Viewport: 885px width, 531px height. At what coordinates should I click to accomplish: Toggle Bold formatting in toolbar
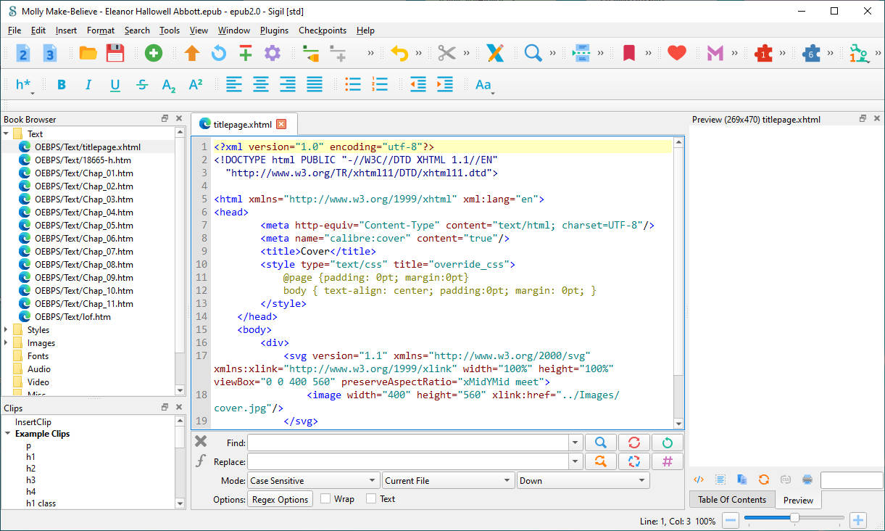click(62, 85)
